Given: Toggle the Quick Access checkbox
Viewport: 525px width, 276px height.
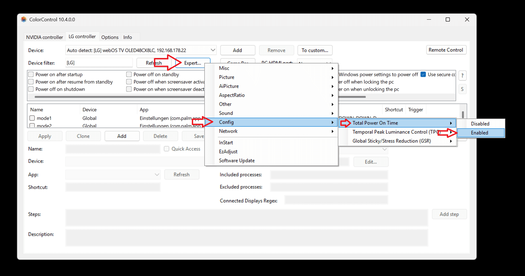Looking at the screenshot, I should click(166, 149).
